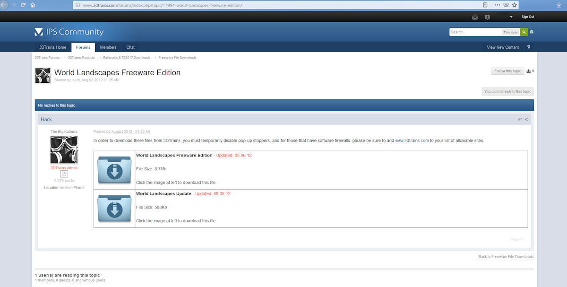Click 'The Big Kahuna' member title

pos(64,131)
